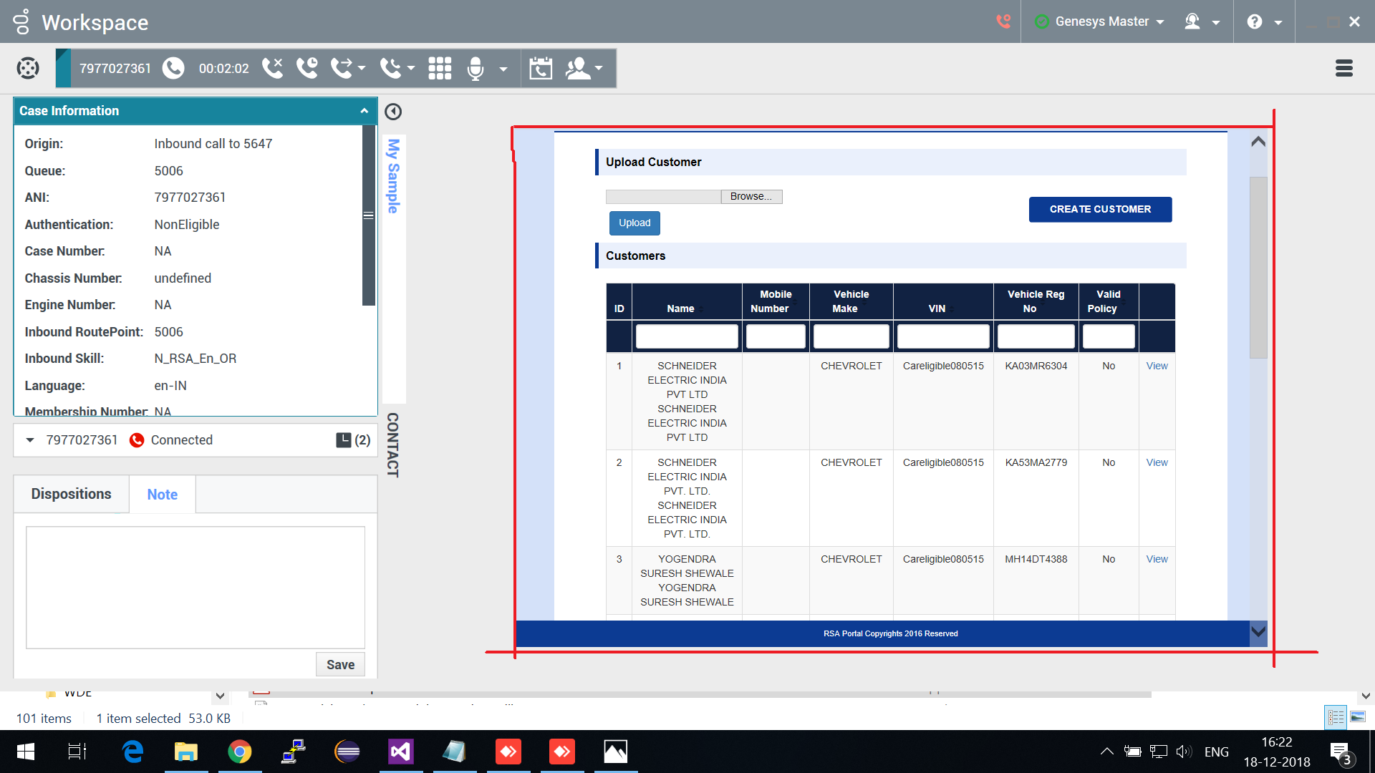
Task: Collapse the Case Information panel
Action: pos(365,111)
